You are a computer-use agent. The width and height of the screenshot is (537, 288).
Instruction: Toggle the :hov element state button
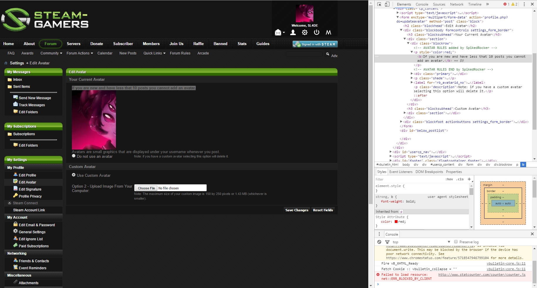449,179
